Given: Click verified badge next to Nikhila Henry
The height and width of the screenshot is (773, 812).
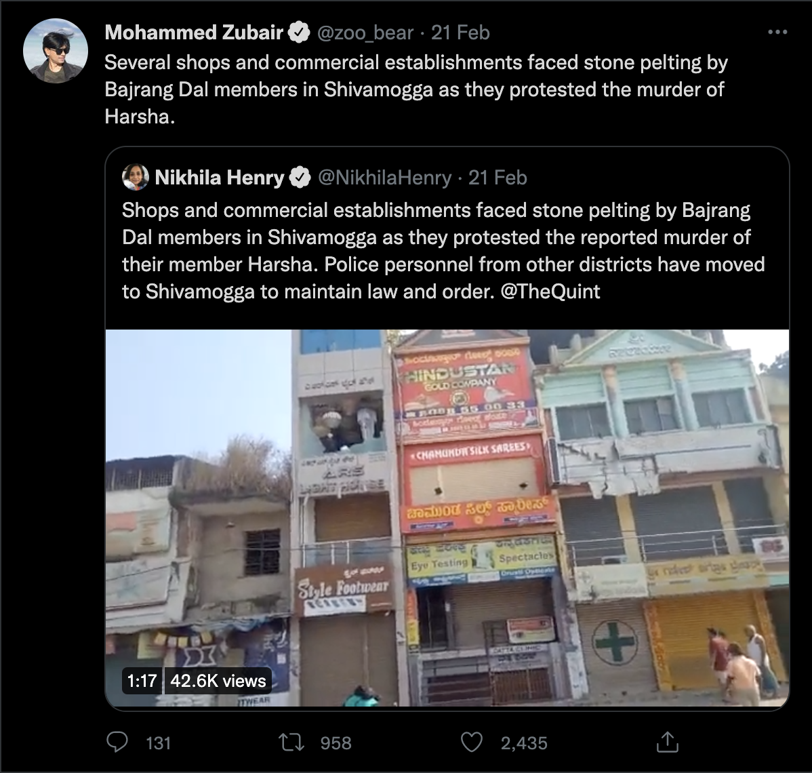Looking at the screenshot, I should pos(300,178).
